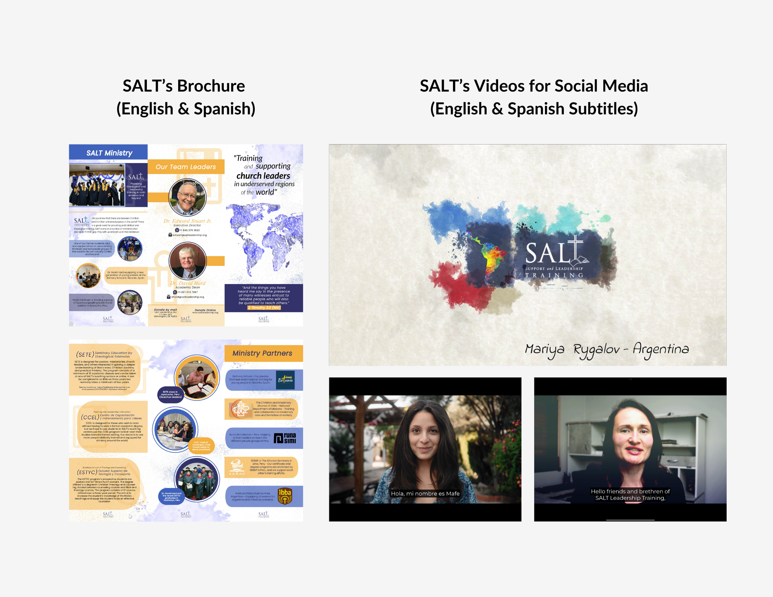This screenshot has height=597, width=773.
Task: Click the runa simi partner logo
Action: coord(285,438)
